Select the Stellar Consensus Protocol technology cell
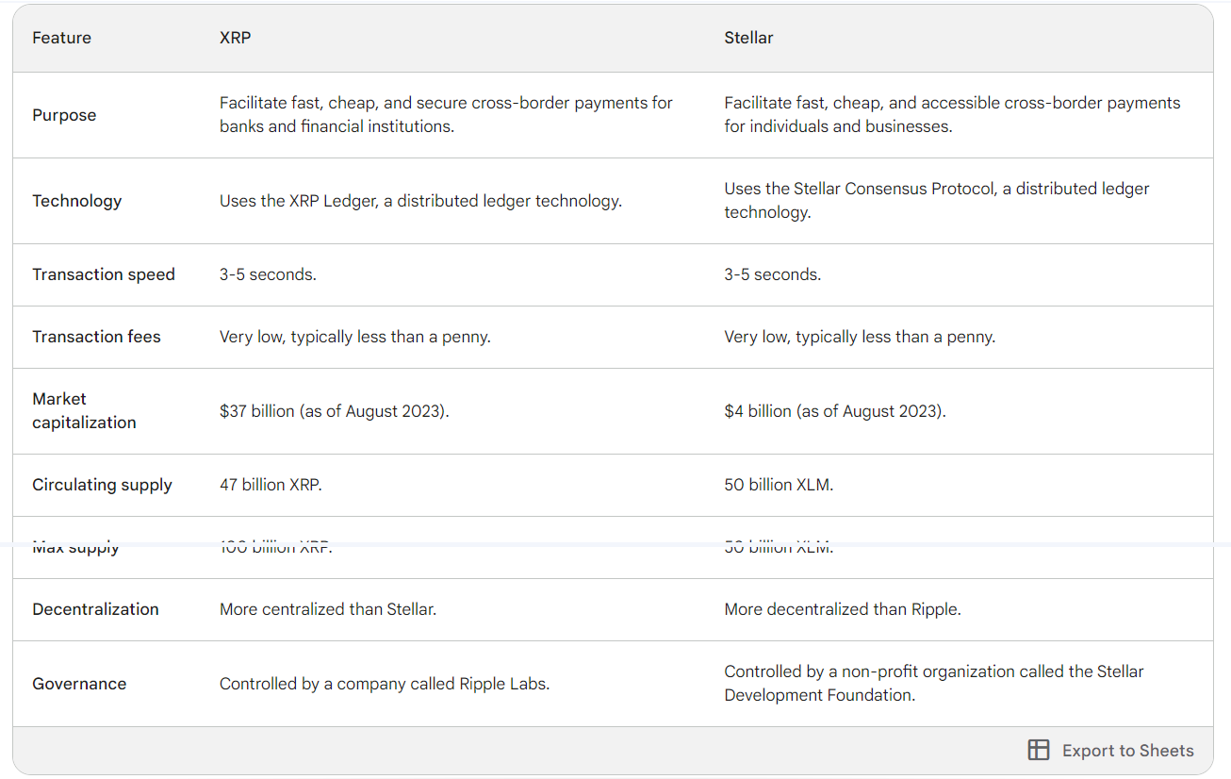1231x779 pixels. coord(936,200)
